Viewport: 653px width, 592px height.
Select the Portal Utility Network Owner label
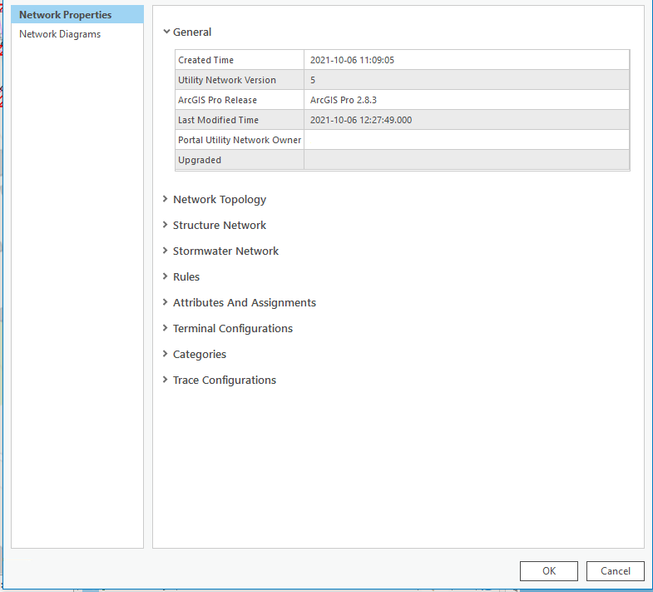(240, 140)
